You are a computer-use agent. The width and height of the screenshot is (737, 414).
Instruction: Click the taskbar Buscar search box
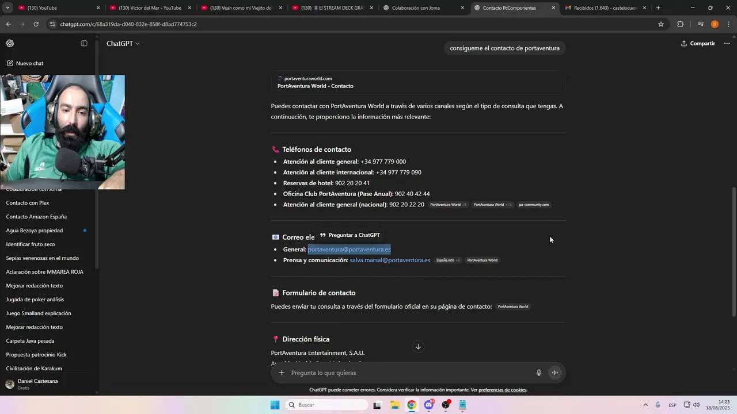point(327,405)
